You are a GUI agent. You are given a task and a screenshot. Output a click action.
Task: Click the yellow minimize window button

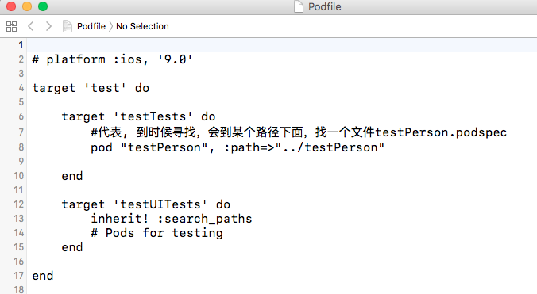pyautogui.click(x=27, y=6)
